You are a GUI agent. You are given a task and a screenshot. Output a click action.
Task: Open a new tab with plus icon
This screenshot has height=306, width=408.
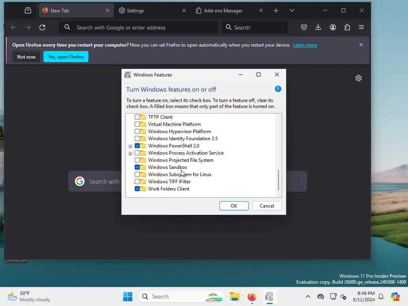pos(276,10)
